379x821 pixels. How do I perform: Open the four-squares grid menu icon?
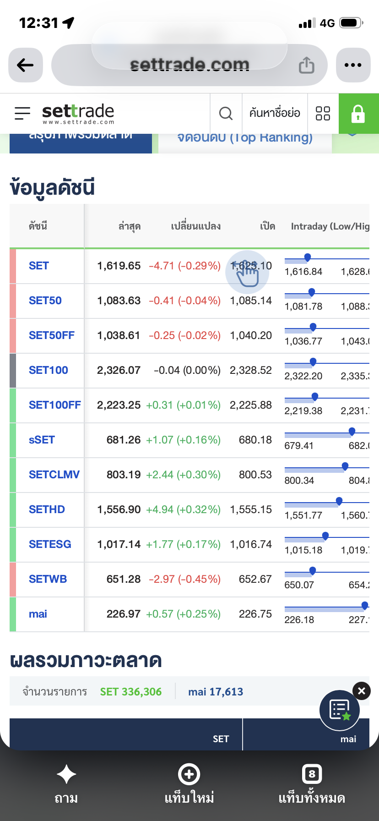click(323, 113)
